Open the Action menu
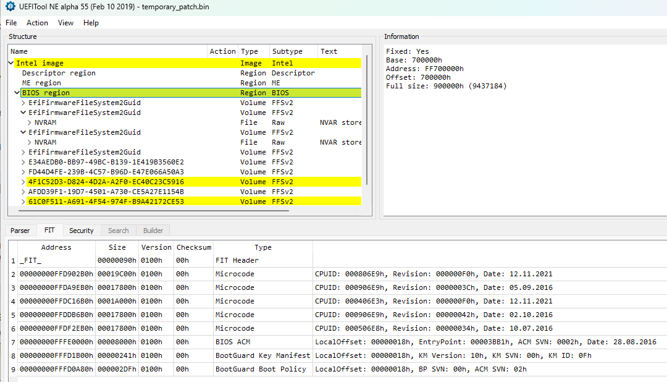The height and width of the screenshot is (382, 667). [37, 23]
